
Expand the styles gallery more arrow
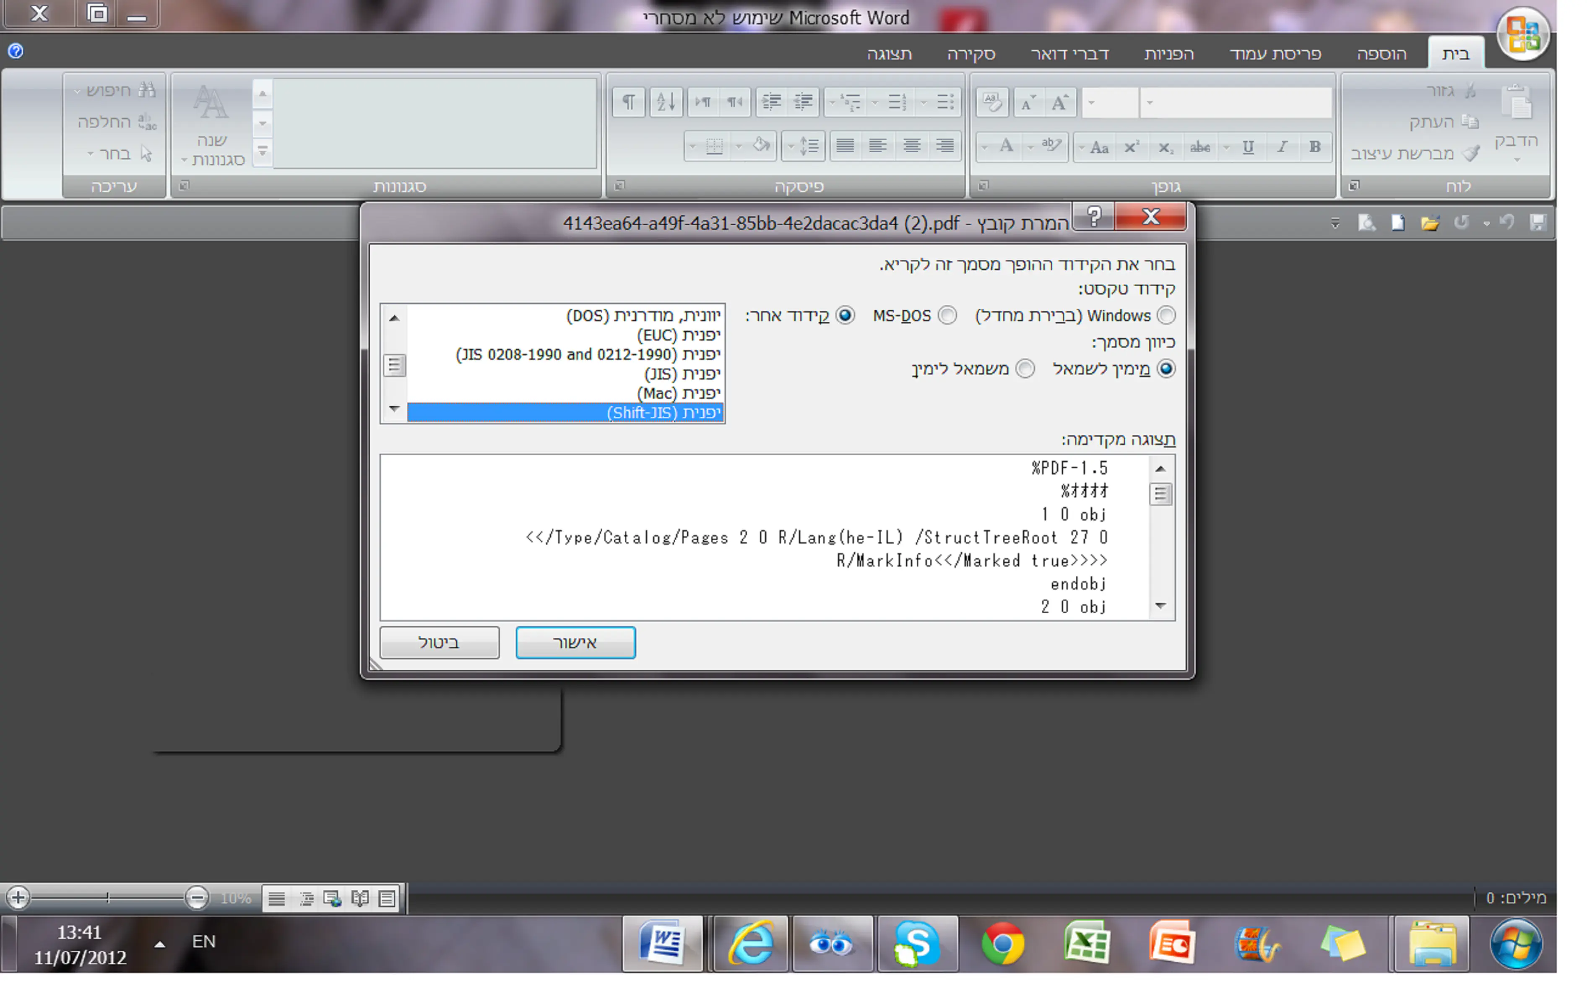(263, 151)
